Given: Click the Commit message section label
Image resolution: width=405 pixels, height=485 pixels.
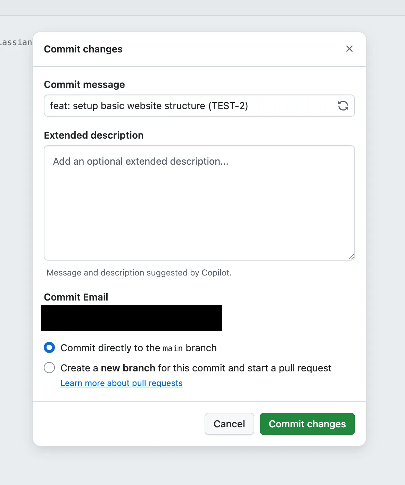Looking at the screenshot, I should [84, 84].
